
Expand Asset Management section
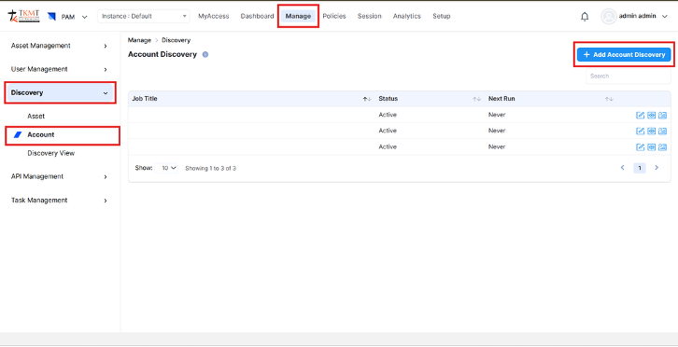tap(60, 46)
